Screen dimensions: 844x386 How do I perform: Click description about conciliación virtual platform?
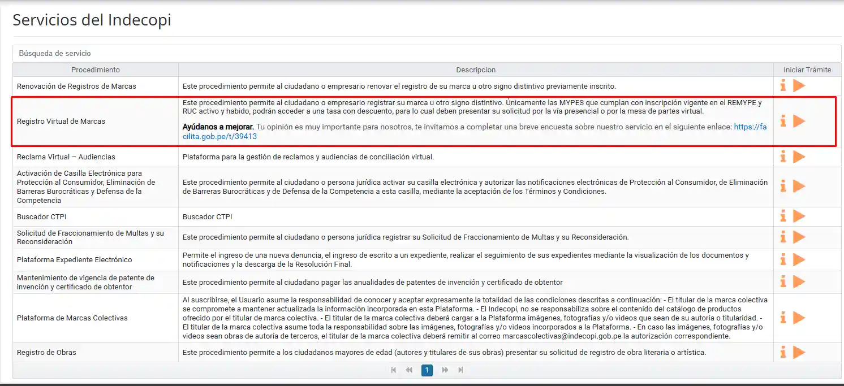[x=308, y=157]
